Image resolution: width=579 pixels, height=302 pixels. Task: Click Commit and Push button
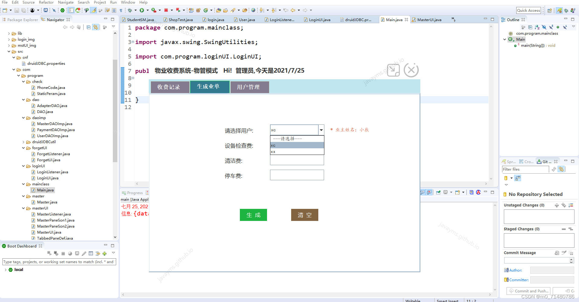[528, 291]
